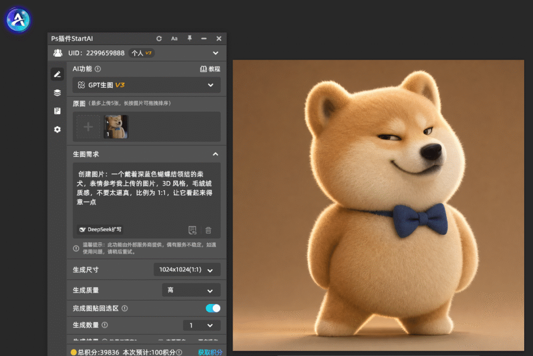This screenshot has height=356, width=533.
Task: Open the GPT生图 V3 function dropdown
Action: pyautogui.click(x=146, y=85)
